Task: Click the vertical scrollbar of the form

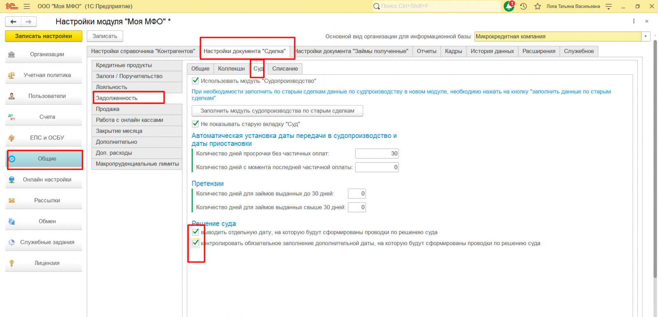Action: (x=655, y=160)
